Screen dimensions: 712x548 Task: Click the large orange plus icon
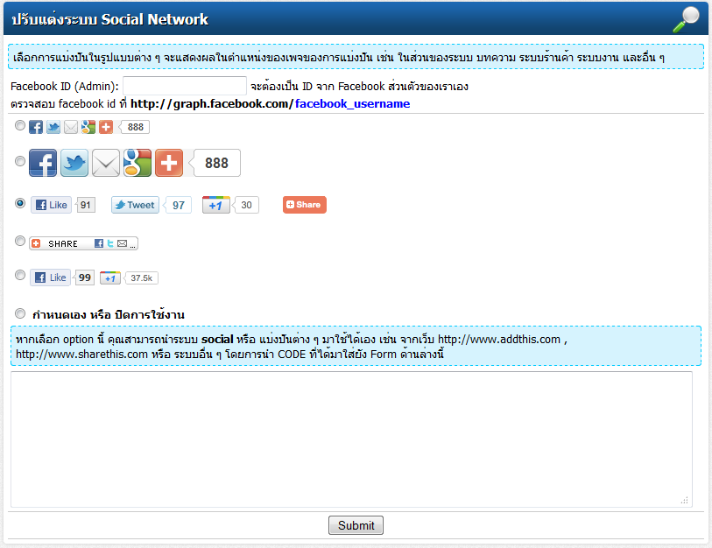169,163
